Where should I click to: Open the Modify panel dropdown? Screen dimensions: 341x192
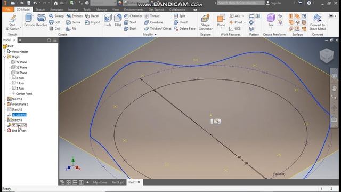click(x=156, y=34)
